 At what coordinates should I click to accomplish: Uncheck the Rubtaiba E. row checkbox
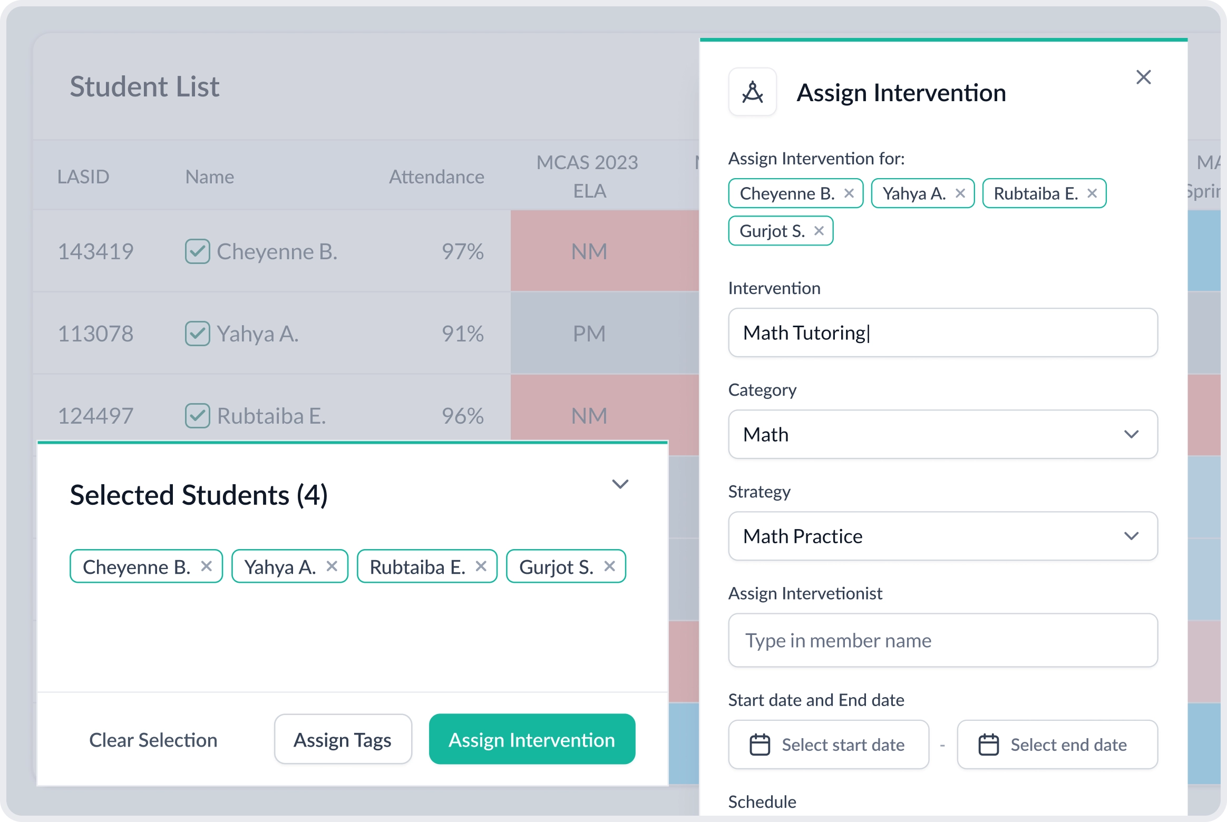[x=198, y=416]
